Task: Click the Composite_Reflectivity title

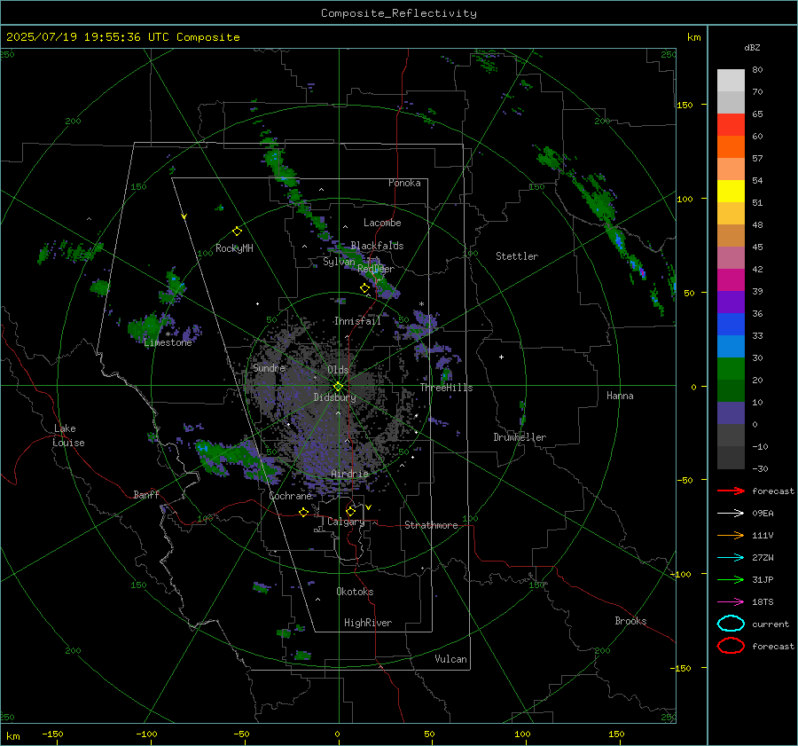Action: [x=399, y=13]
